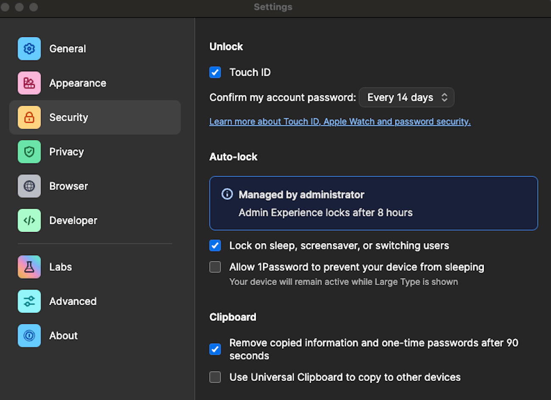This screenshot has height=400, width=551.
Task: Select the About icon at sidebar bottom
Action: 29,336
